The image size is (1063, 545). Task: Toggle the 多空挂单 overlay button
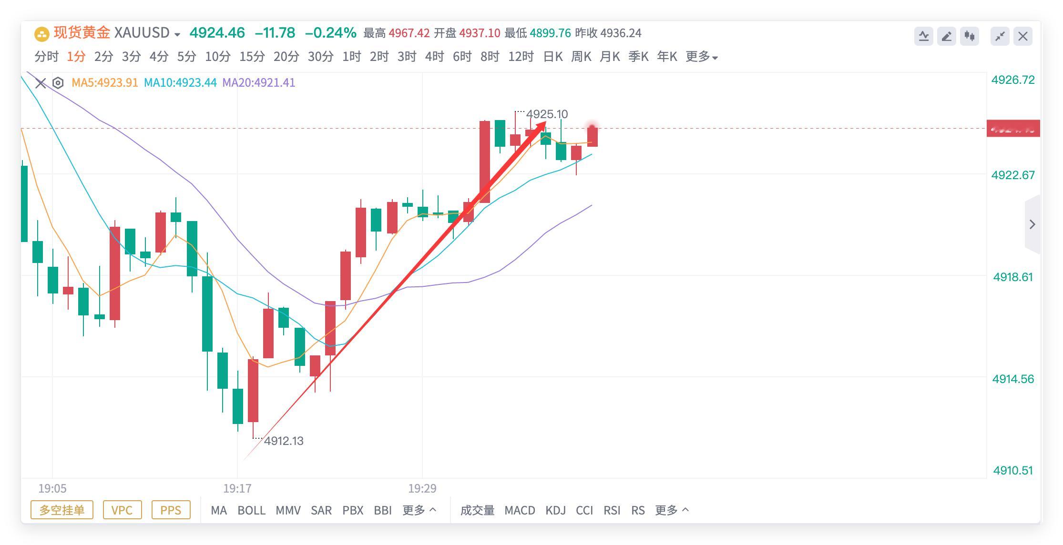click(61, 510)
